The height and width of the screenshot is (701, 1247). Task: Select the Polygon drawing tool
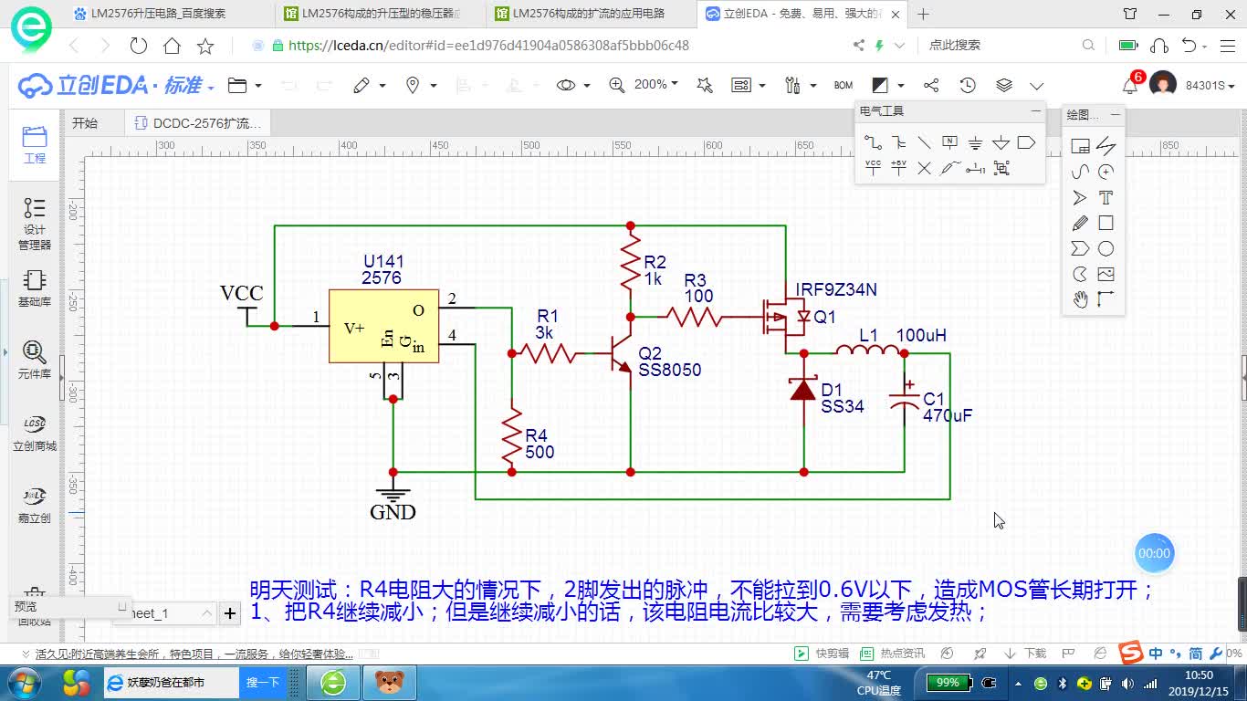coord(1080,248)
